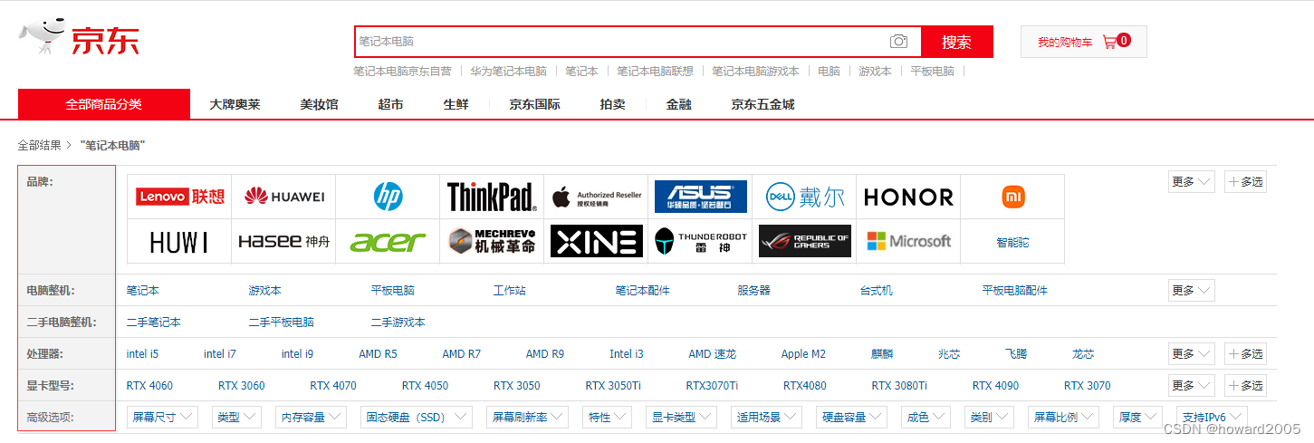The height and width of the screenshot is (443, 1314).
Task: Click the red 搜索 button
Action: point(956,42)
